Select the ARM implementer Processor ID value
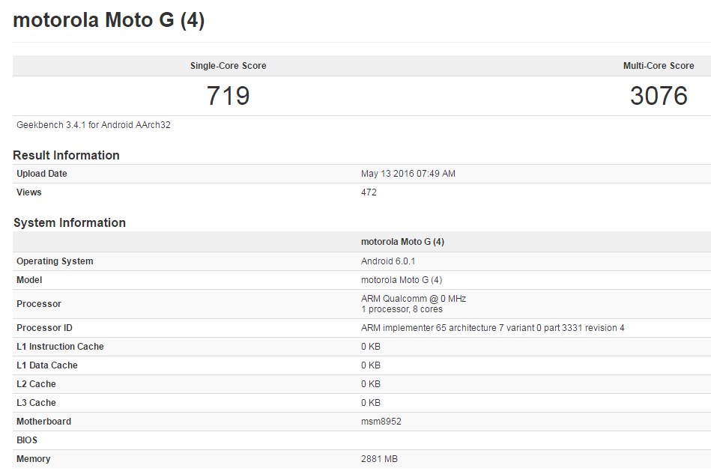Image resolution: width=711 pixels, height=471 pixels. (x=492, y=328)
